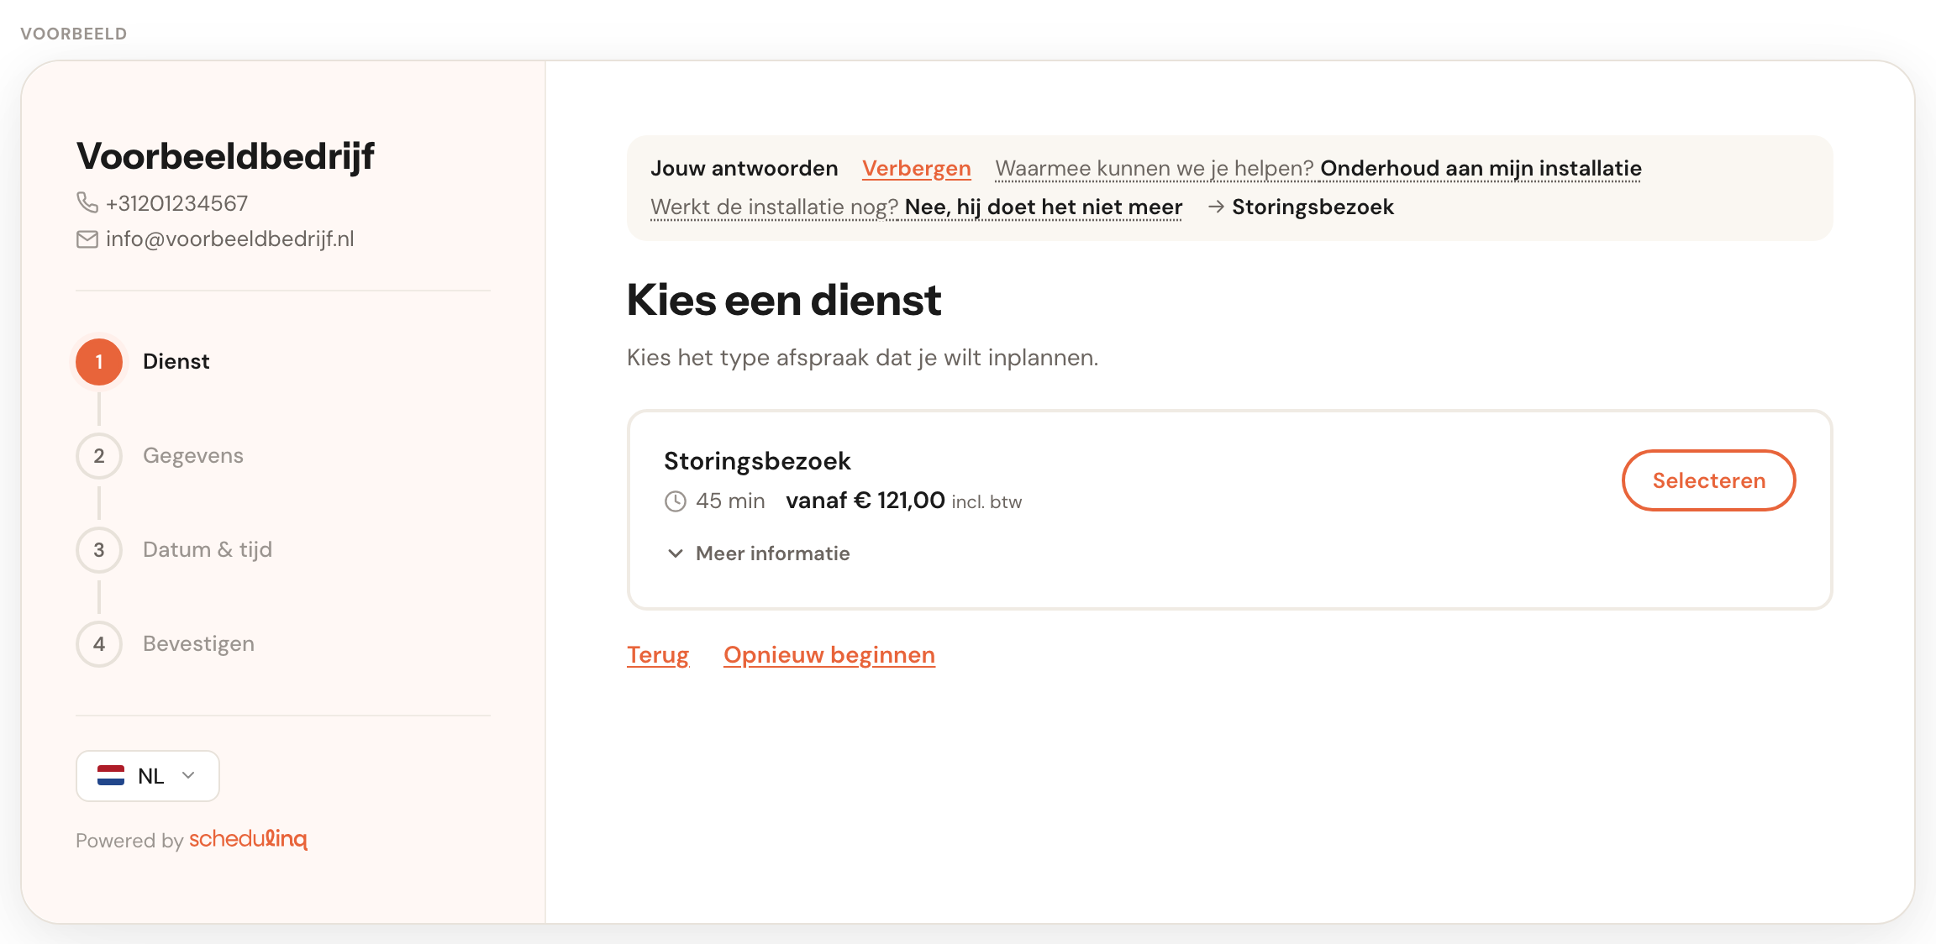Click the 'Dienst' step label
1936x944 pixels.
point(176,362)
